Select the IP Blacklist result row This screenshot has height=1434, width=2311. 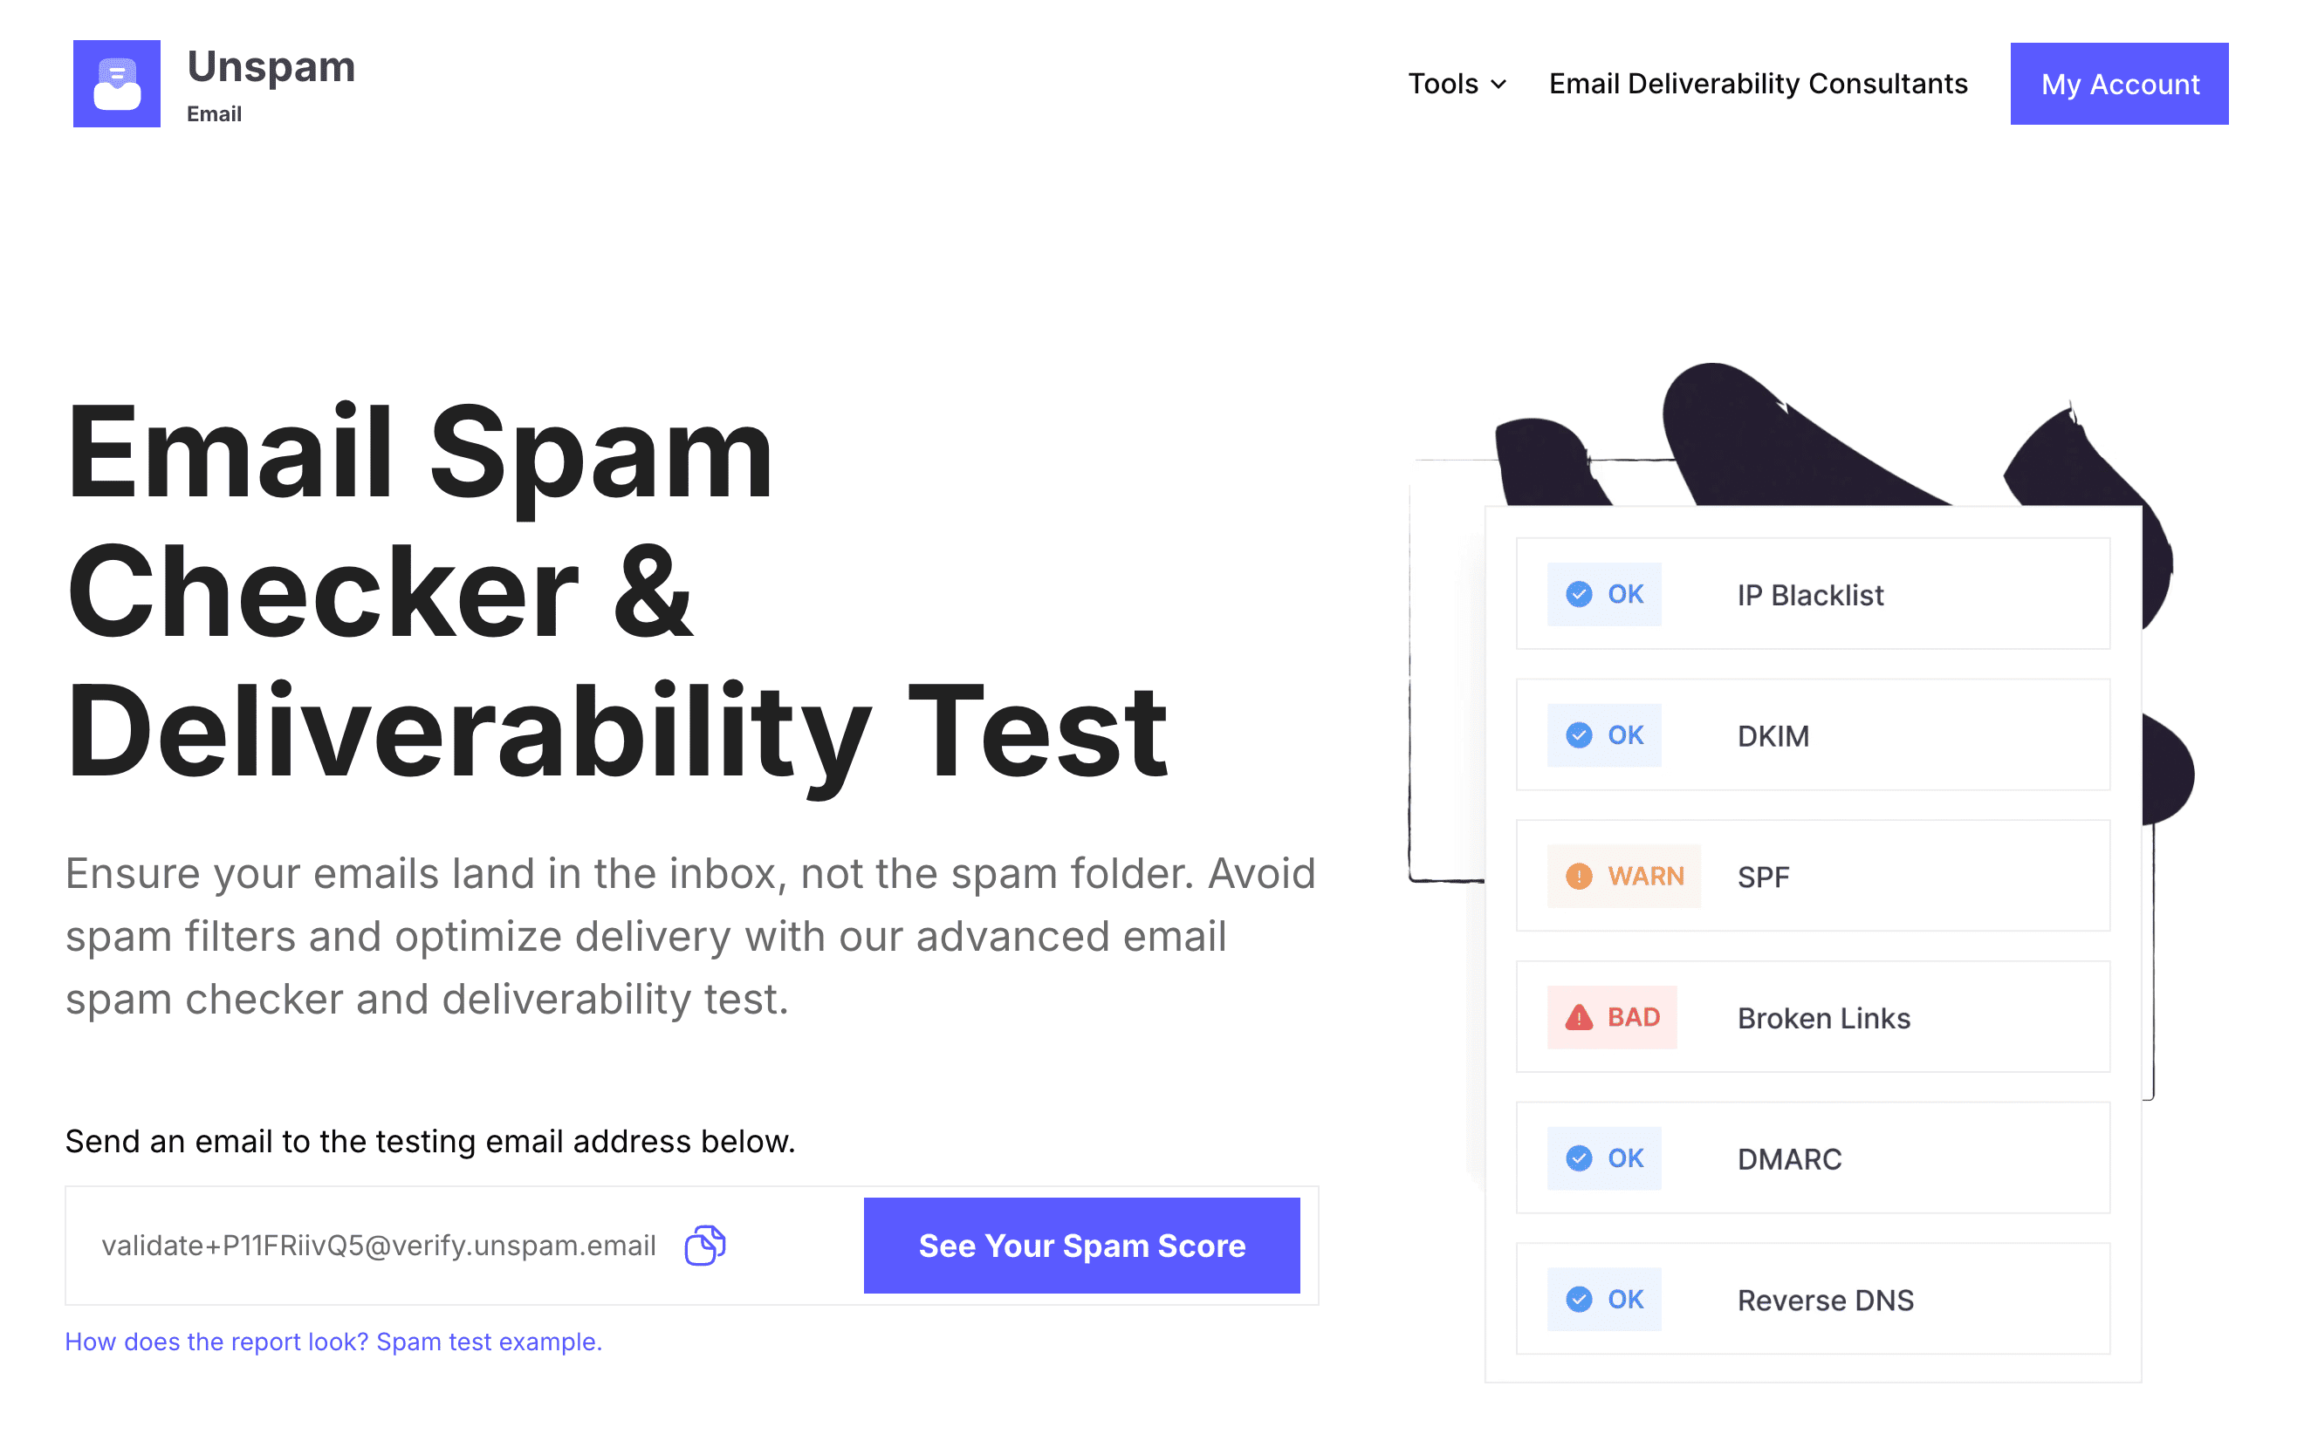1813,594
